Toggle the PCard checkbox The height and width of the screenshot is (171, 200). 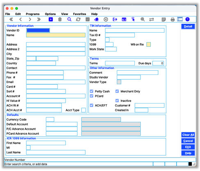pyautogui.click(x=91, y=96)
